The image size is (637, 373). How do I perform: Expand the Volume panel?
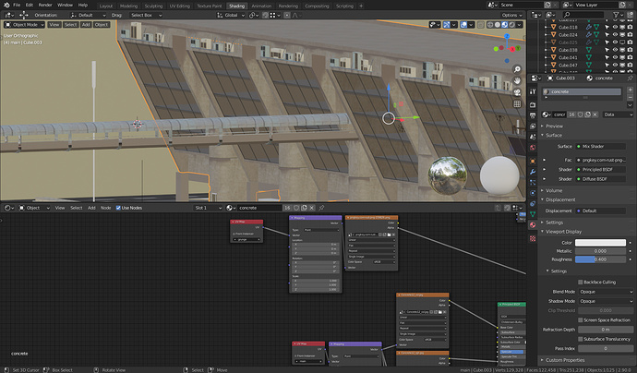554,190
